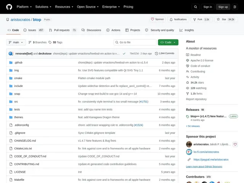Viewport: 244px width, 183px height.
Task: Click the Report repository link
Action: (196, 99)
